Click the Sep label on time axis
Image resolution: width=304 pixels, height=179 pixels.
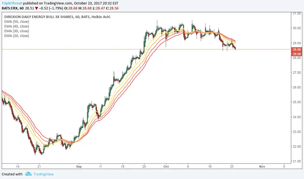(79, 166)
